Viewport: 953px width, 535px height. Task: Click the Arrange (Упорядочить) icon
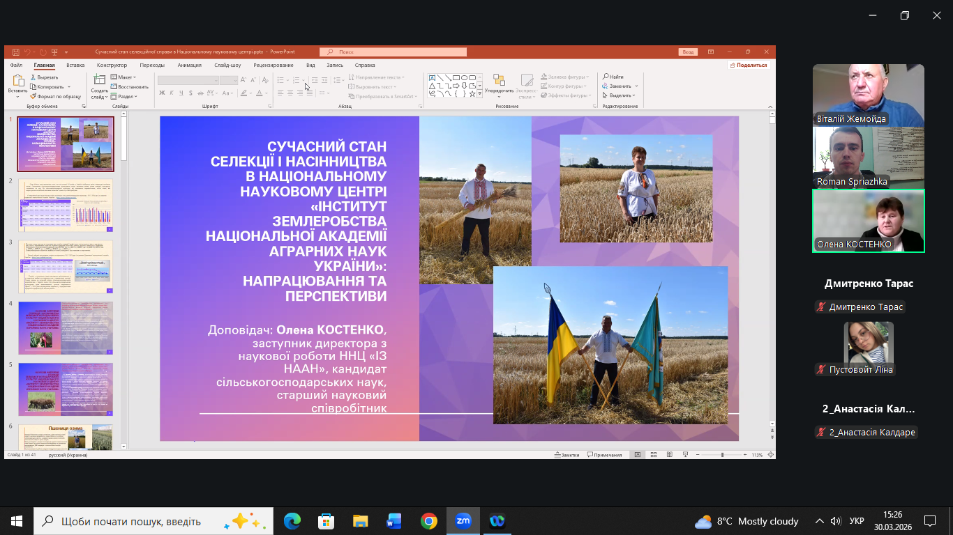pos(499,82)
